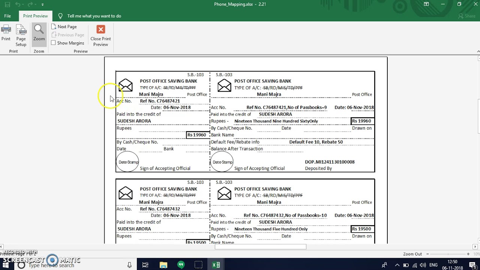Click 'Nineteen Thousand Five Hundred Only' text
The image size is (480, 270).
(271, 229)
